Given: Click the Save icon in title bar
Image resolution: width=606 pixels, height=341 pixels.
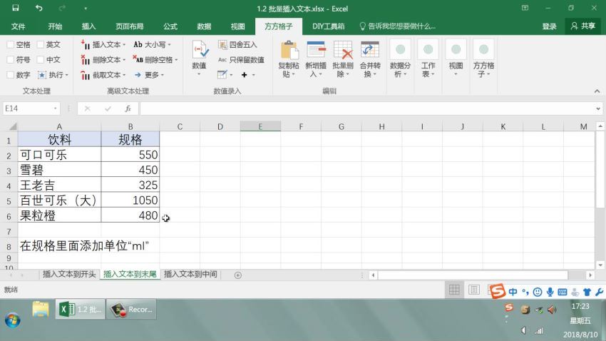Looking at the screenshot, I should (16, 8).
